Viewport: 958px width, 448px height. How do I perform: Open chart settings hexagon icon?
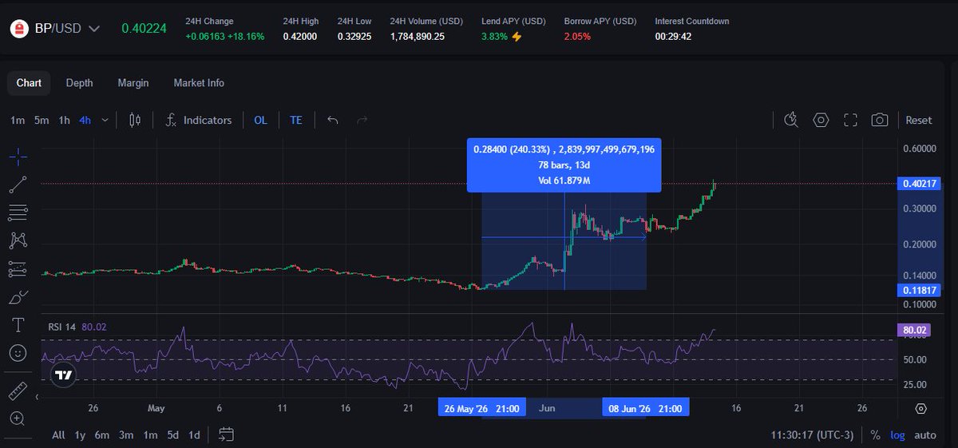[x=821, y=120]
